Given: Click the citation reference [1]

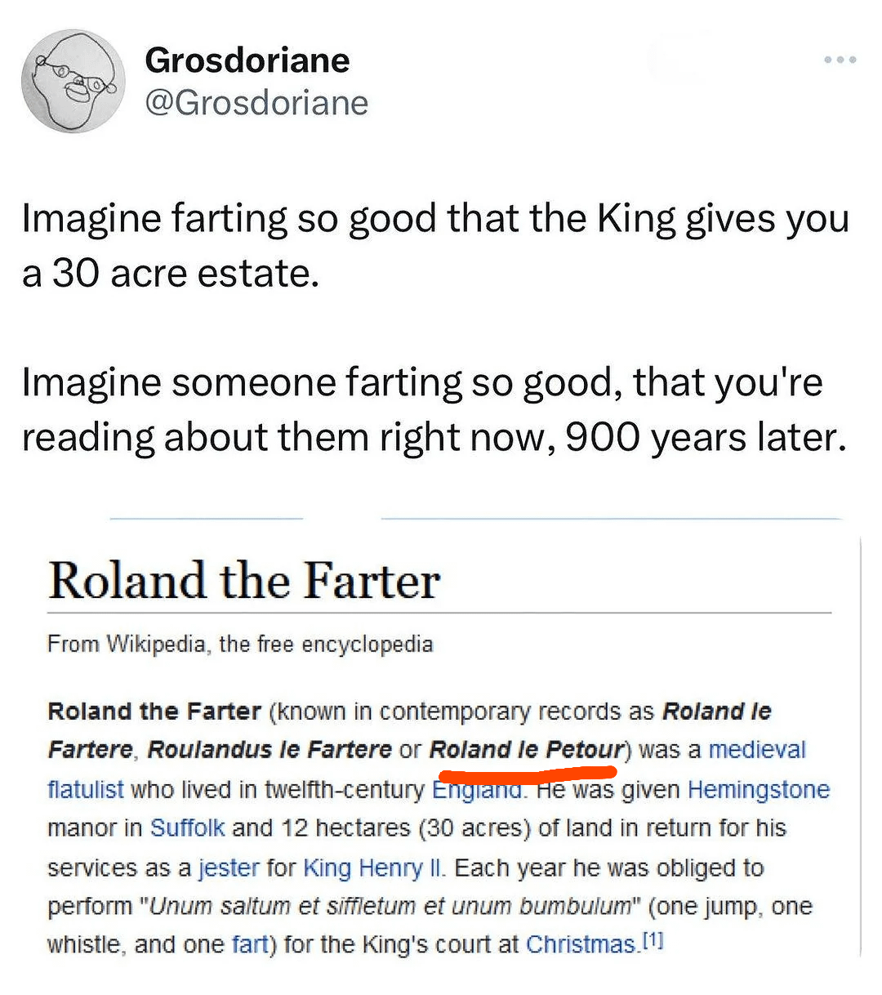Looking at the screenshot, I should click(x=653, y=940).
